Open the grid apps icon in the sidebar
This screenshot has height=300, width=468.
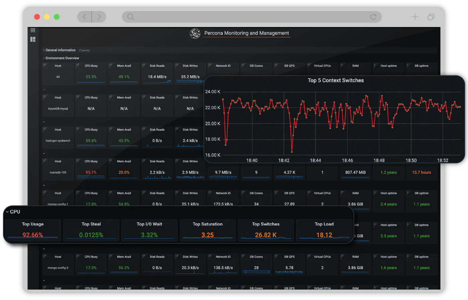coord(33,30)
